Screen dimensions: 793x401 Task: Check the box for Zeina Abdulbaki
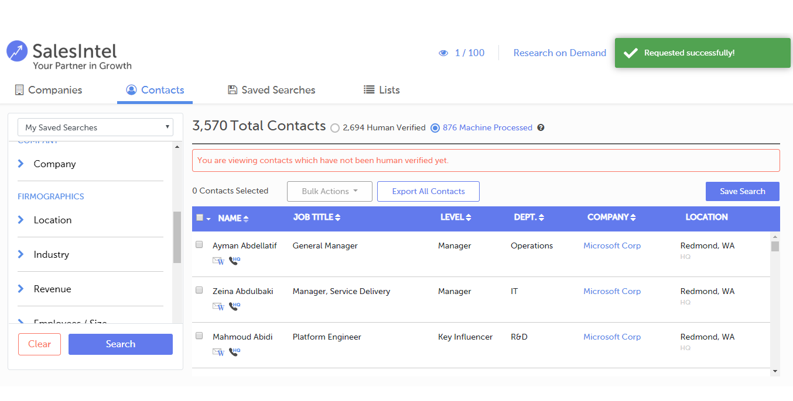199,290
